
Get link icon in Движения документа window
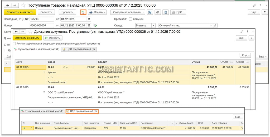point(242,32)
